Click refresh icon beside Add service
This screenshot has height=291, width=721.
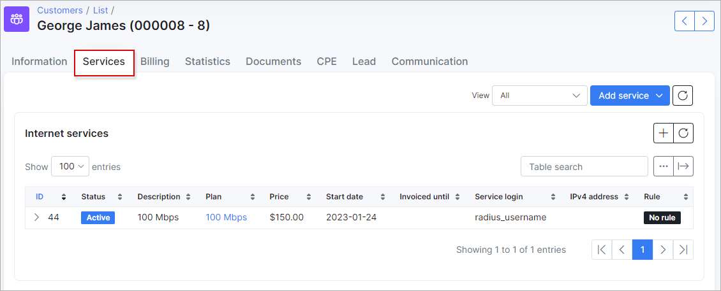pyautogui.click(x=683, y=96)
